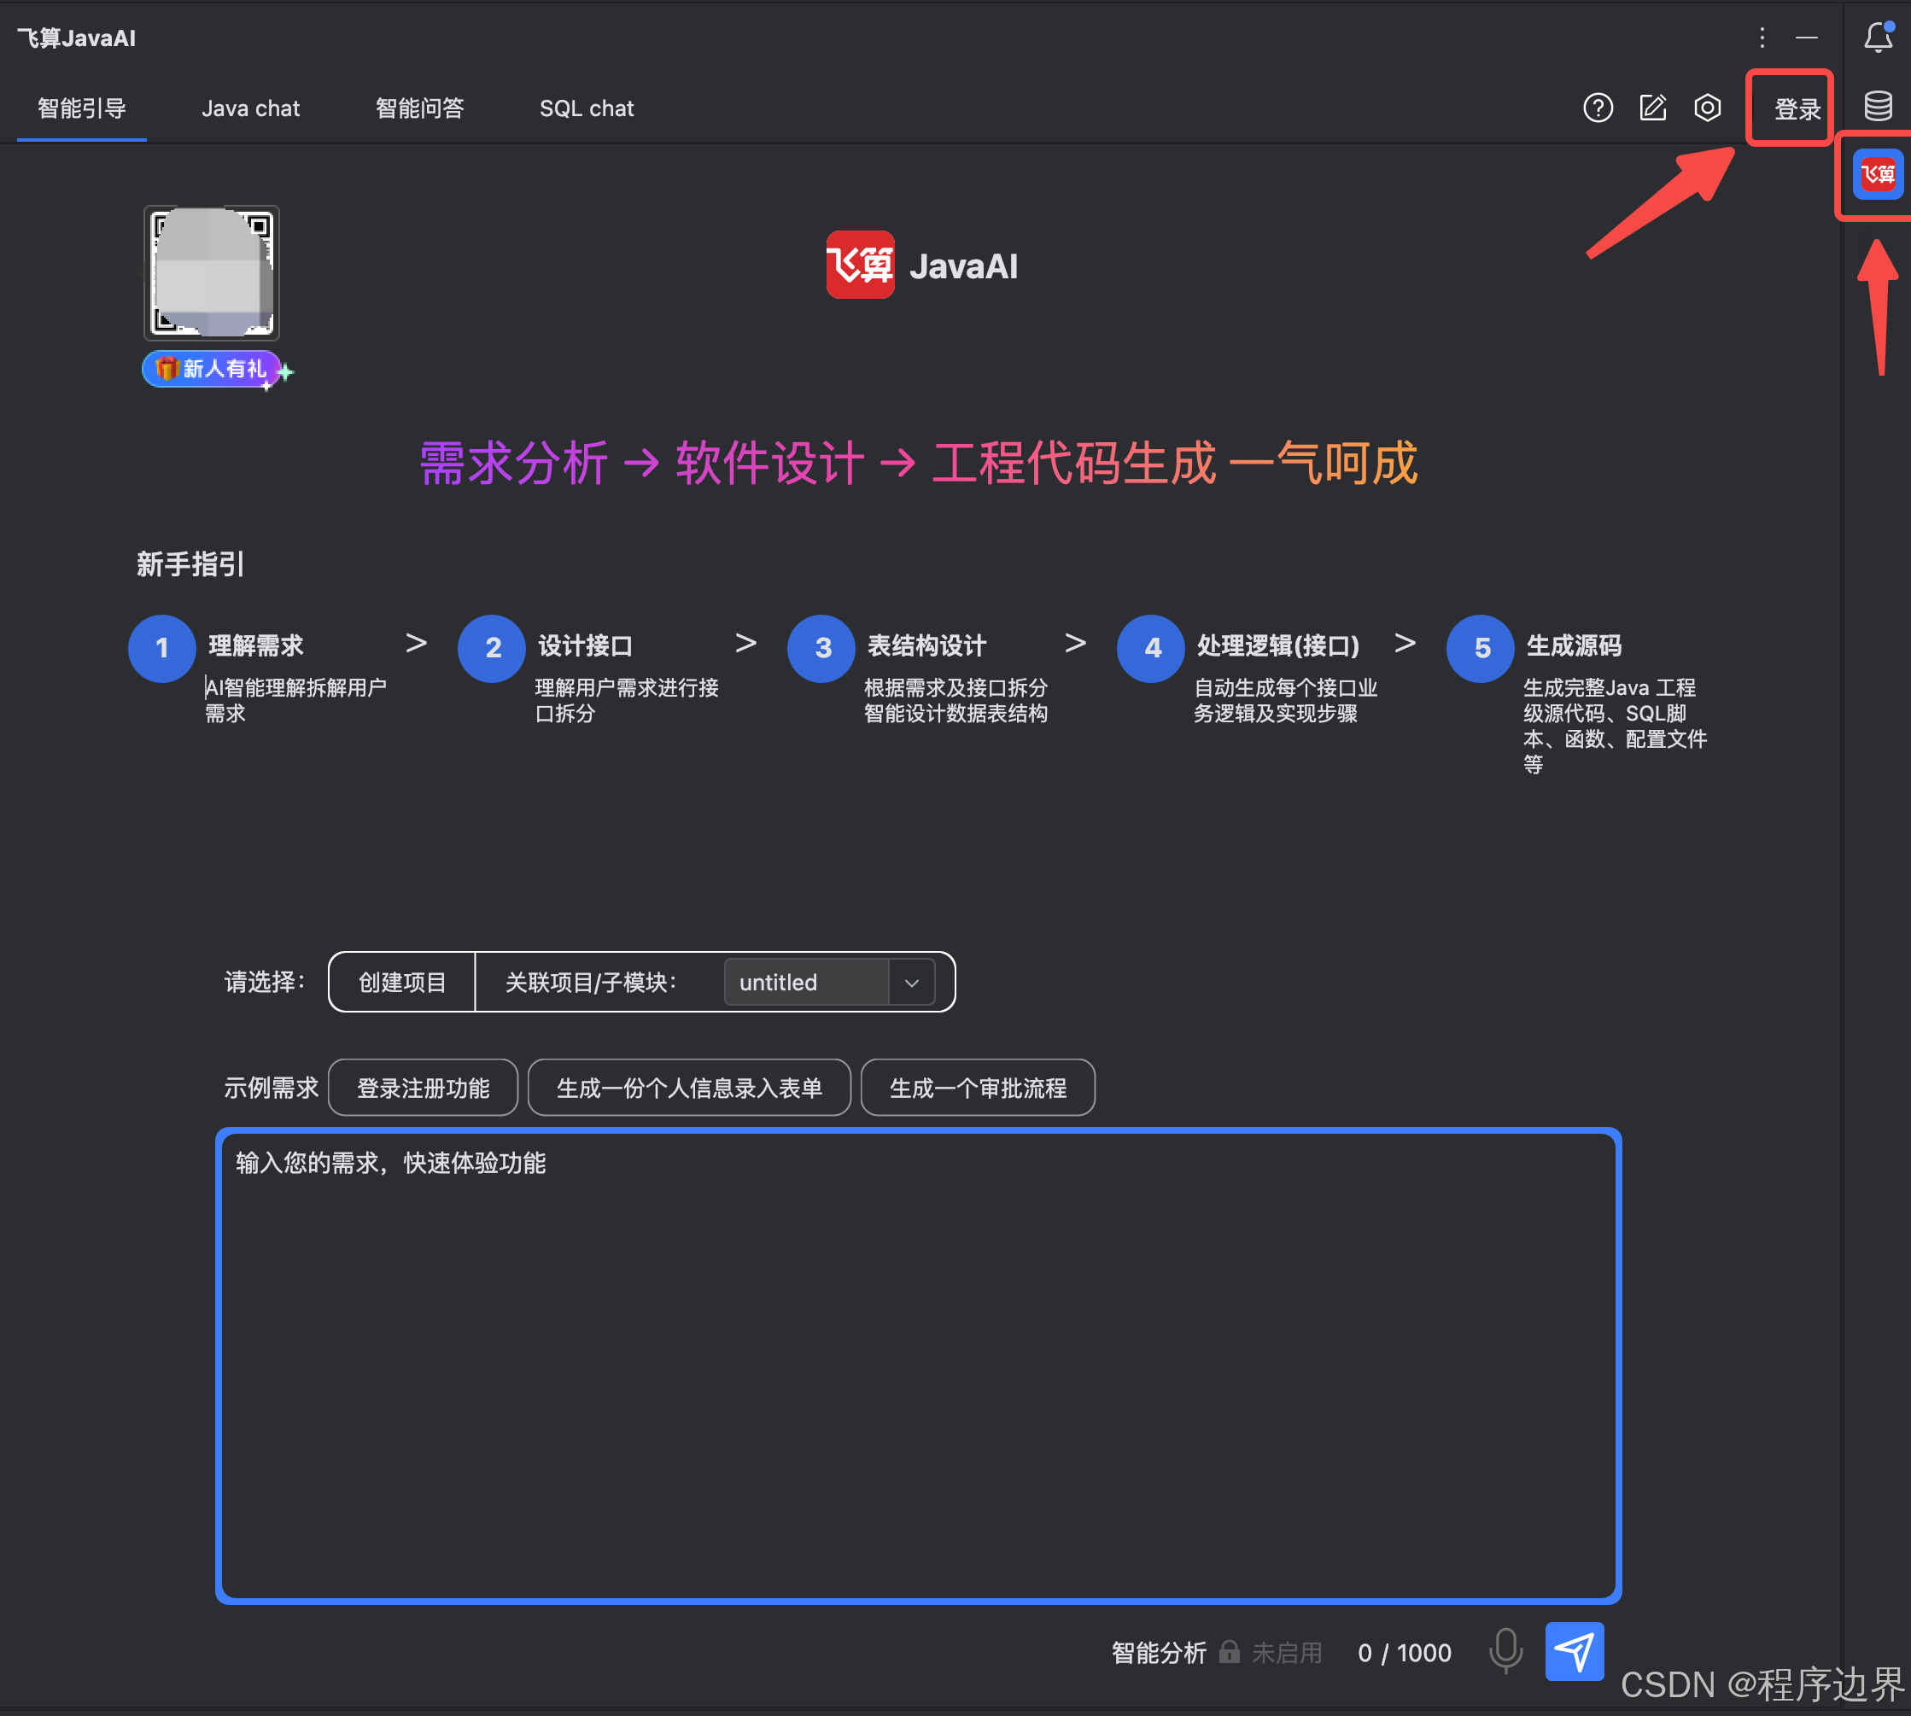
Task: Select the 生成一份个人信息录入表单 example
Action: pyautogui.click(x=689, y=1087)
